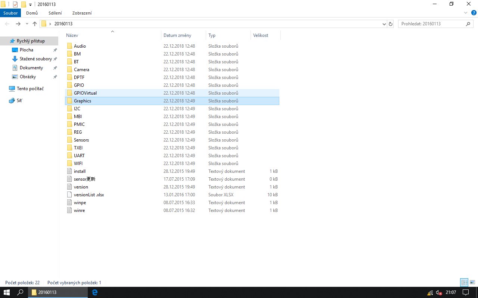The image size is (478, 298).
Task: Switch to the Zobrazení tab
Action: tap(82, 13)
